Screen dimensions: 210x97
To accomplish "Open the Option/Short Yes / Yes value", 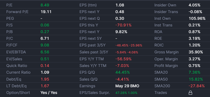I will (49, 93).
